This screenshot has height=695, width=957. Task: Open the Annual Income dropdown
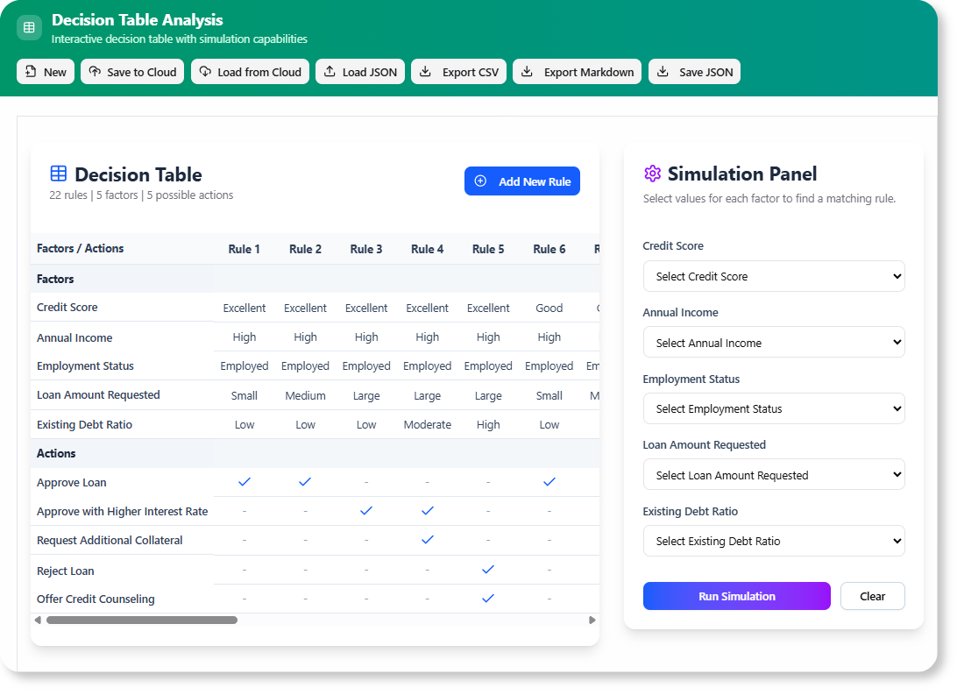pyautogui.click(x=774, y=342)
